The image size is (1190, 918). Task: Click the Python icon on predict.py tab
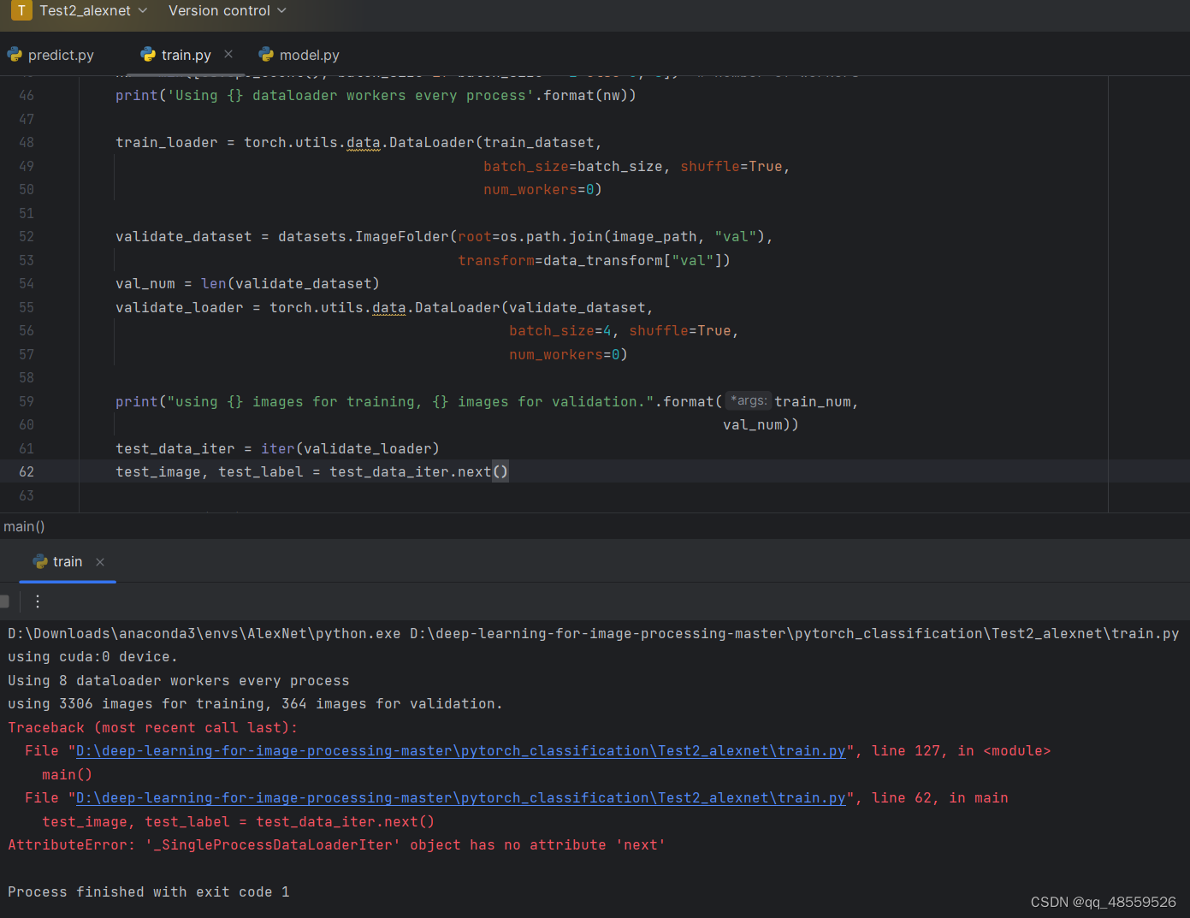[x=15, y=54]
